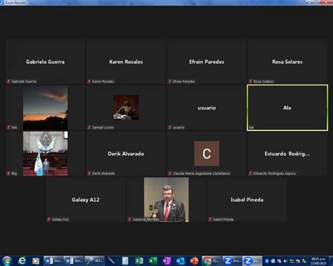
Task: Select Rosa Solares's participant tile
Action: [x=287, y=62]
